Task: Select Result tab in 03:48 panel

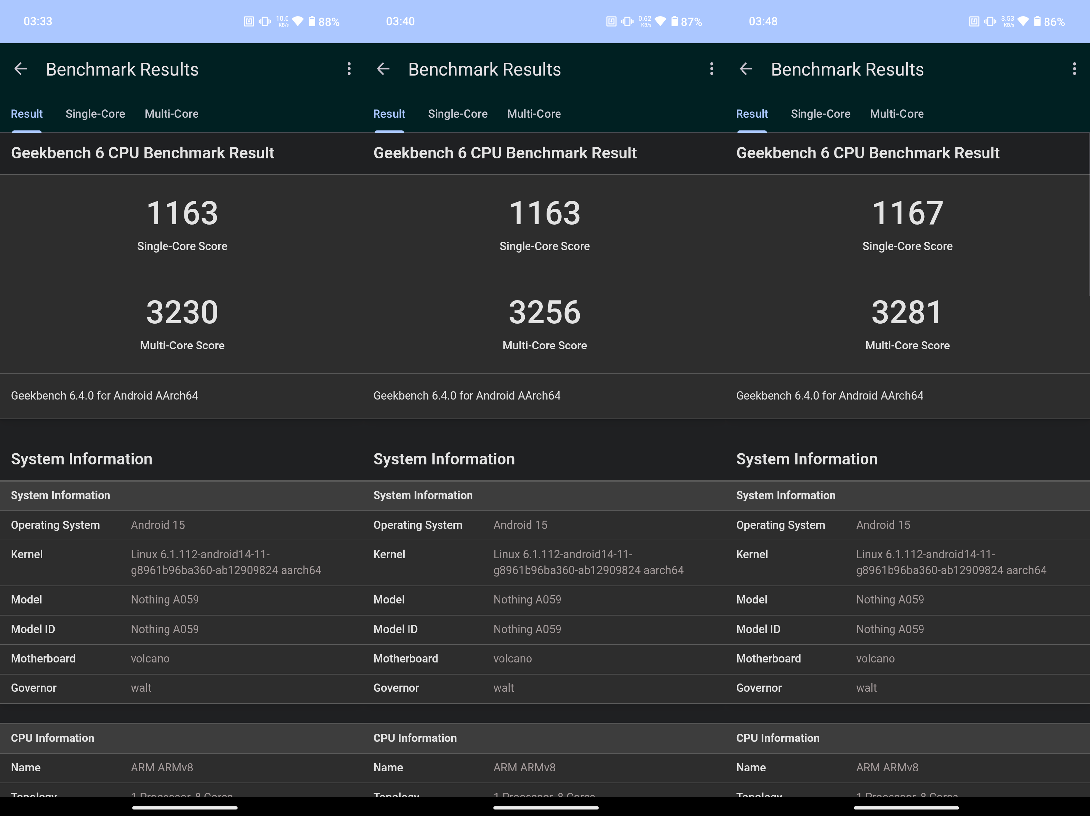Action: (x=751, y=114)
